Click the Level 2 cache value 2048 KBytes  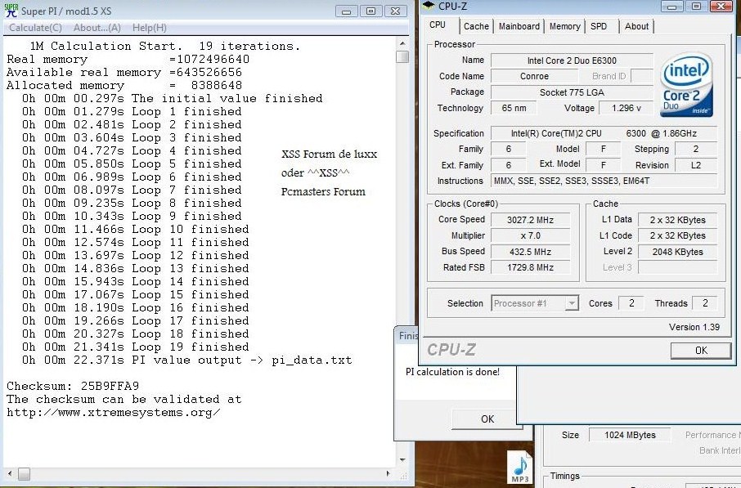point(677,252)
